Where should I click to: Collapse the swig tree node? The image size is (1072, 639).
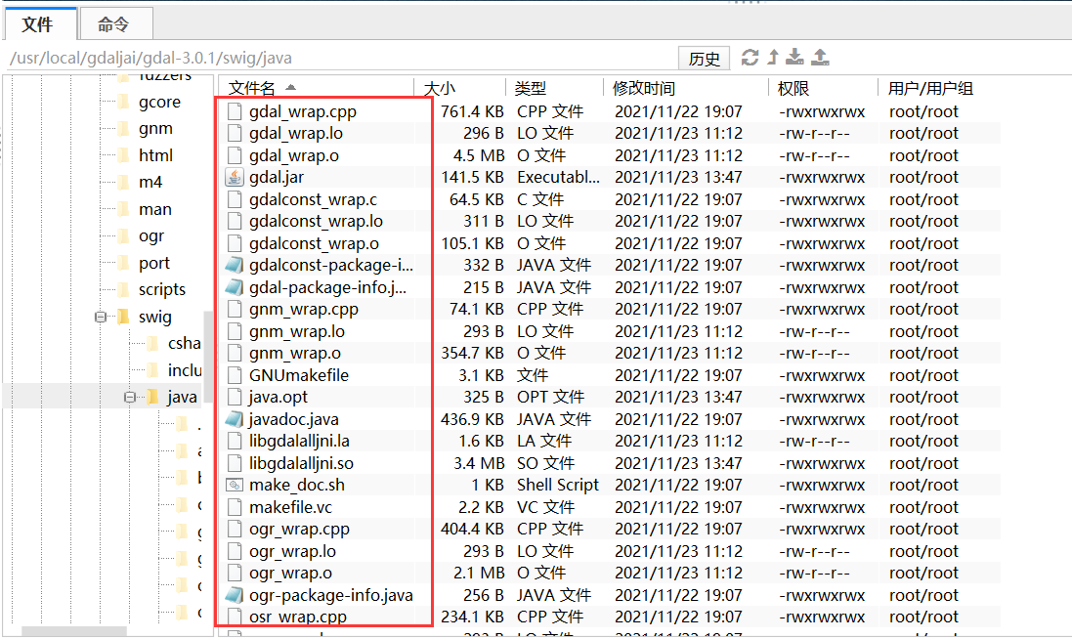tap(101, 316)
